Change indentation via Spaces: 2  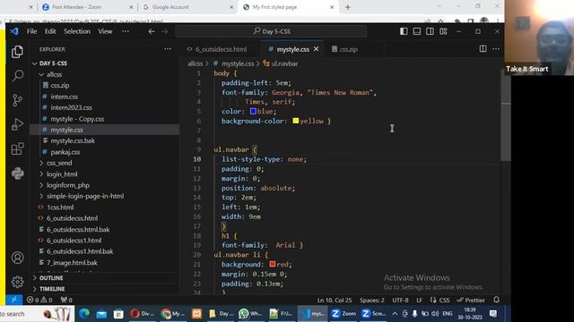coord(372,301)
